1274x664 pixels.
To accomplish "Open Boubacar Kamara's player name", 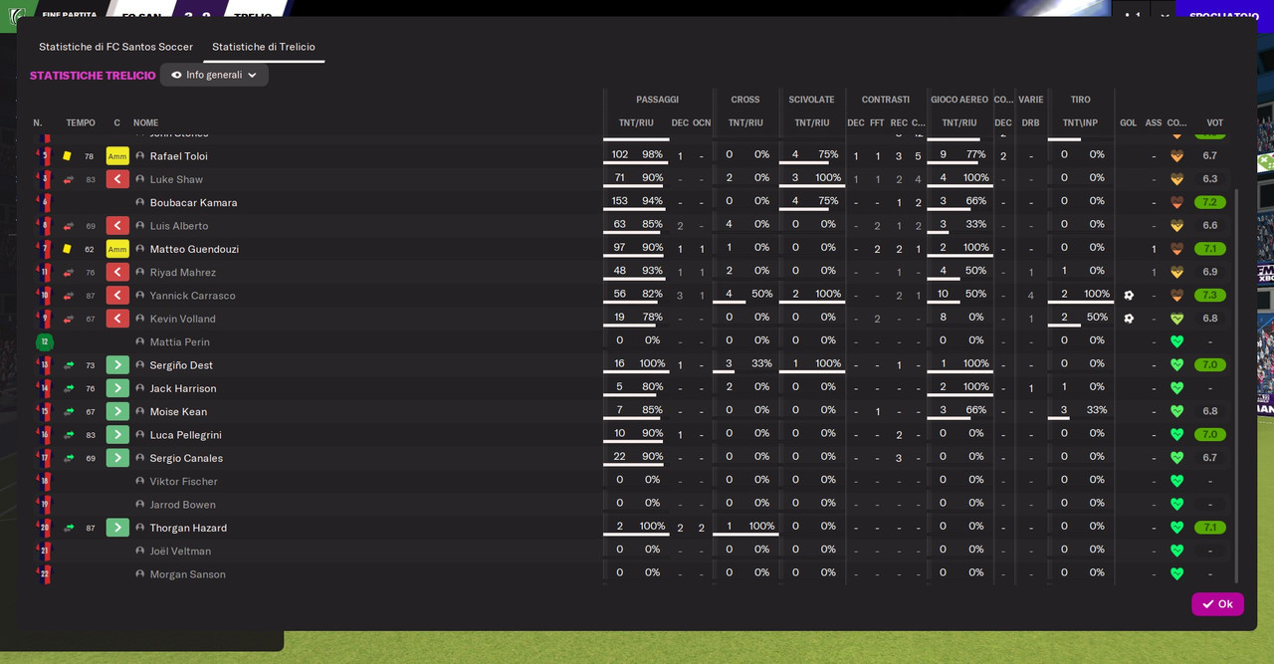I will pos(194,203).
